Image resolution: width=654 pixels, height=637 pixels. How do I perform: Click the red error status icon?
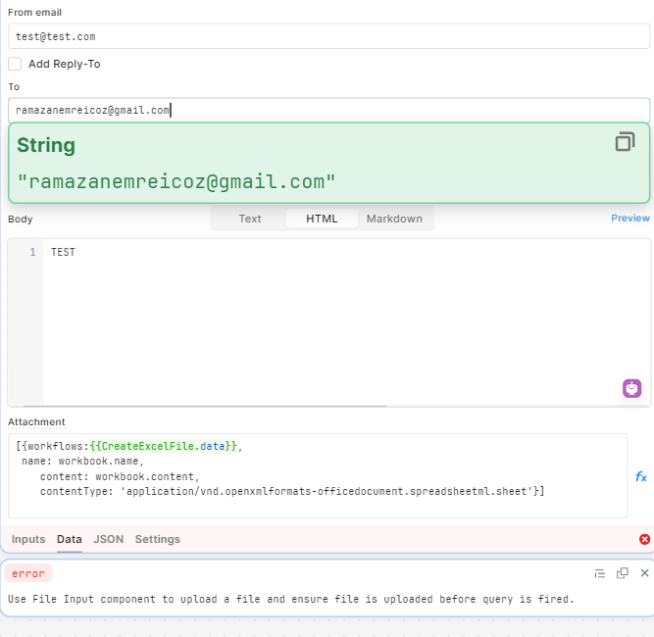644,539
